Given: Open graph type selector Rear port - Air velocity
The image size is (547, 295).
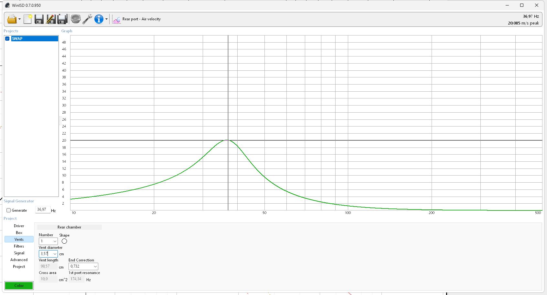Looking at the screenshot, I should tap(137, 19).
